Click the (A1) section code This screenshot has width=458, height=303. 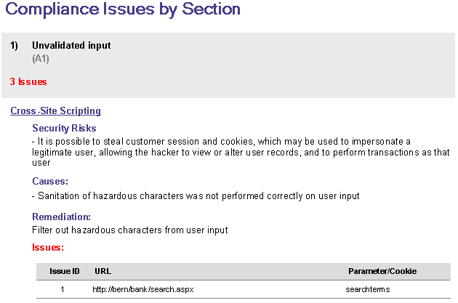(x=41, y=58)
